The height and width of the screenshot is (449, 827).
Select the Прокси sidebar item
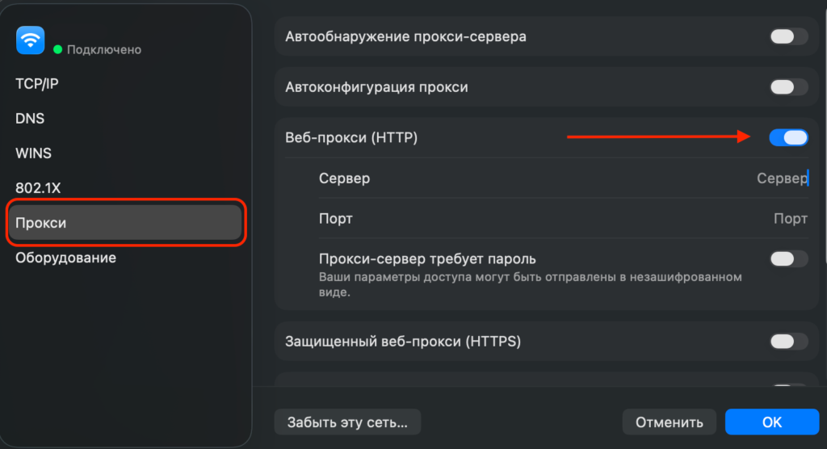[x=124, y=223]
